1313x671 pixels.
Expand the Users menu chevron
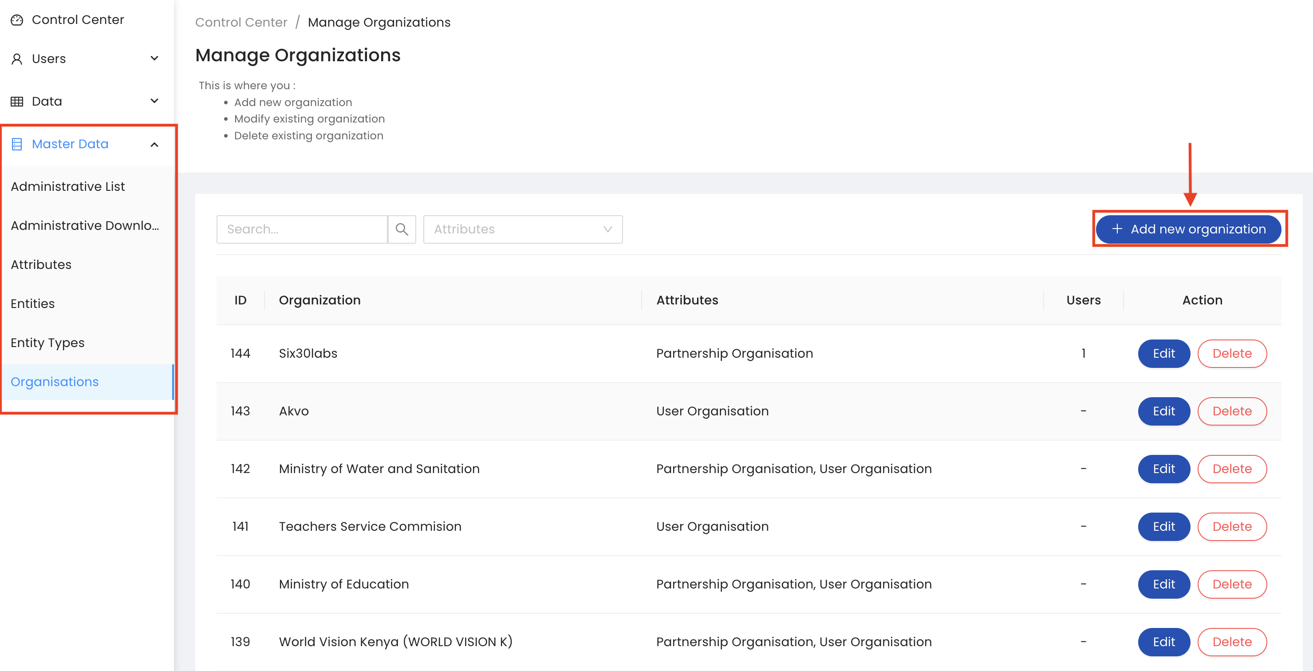pos(154,59)
